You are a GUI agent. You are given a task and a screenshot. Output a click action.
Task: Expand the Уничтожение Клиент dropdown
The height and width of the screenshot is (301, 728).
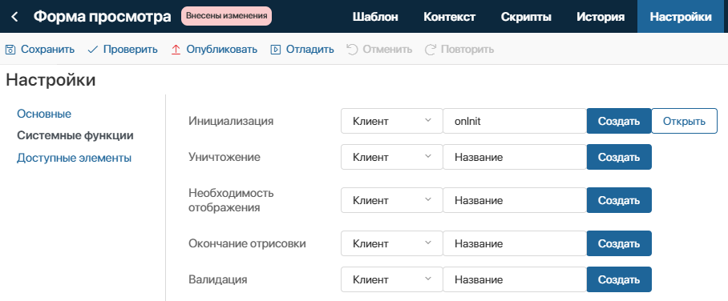point(392,157)
